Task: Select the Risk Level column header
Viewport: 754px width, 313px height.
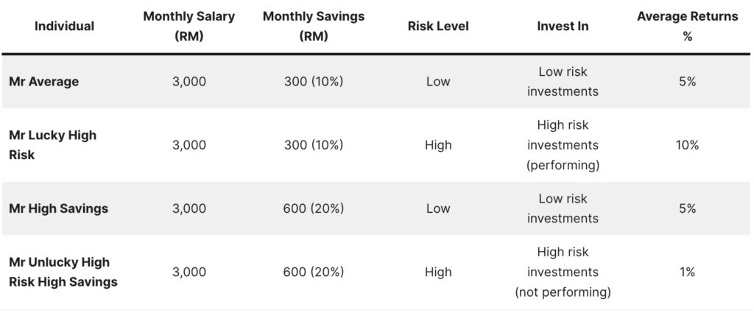Action: coord(438,26)
